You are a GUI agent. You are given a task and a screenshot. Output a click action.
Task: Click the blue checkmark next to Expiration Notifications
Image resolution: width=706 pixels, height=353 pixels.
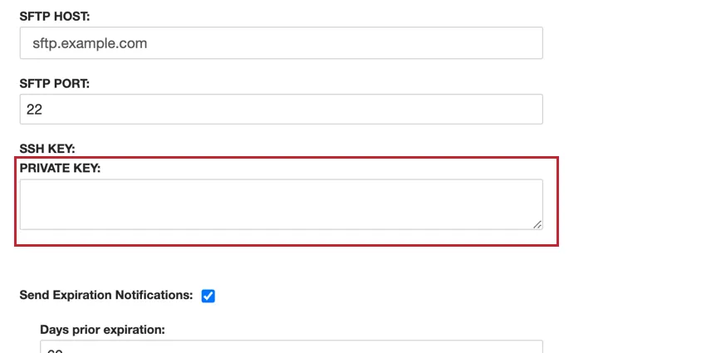click(x=208, y=295)
